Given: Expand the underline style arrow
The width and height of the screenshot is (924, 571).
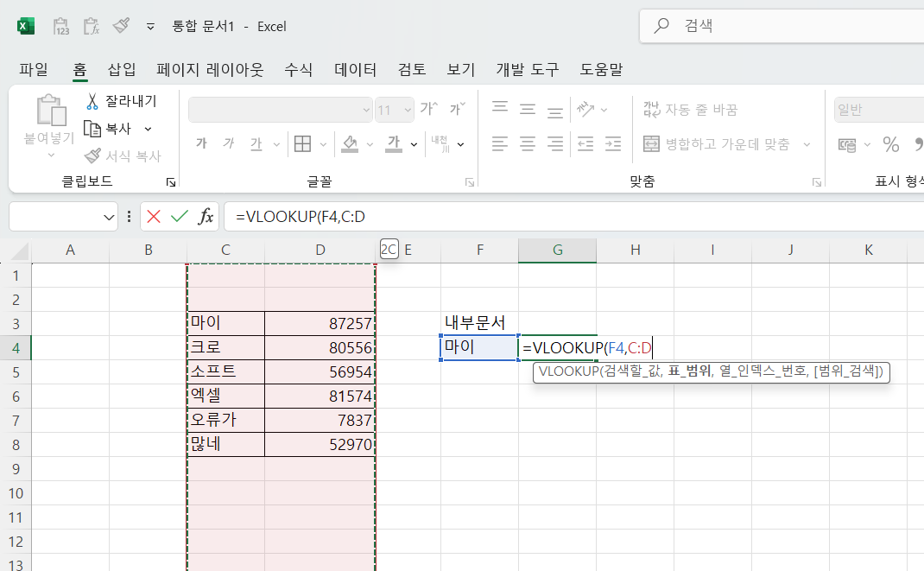Looking at the screenshot, I should [x=276, y=144].
